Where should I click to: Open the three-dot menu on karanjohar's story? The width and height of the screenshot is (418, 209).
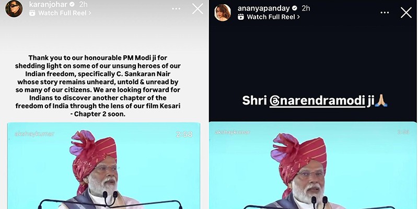point(176,9)
